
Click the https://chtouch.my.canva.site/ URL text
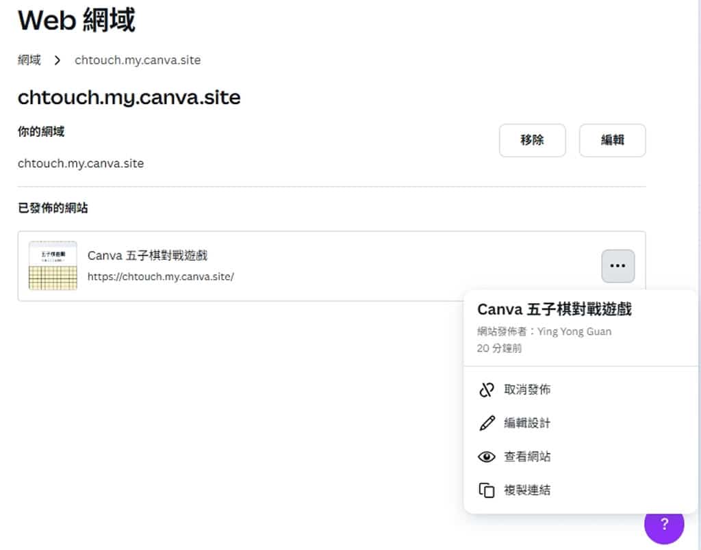coord(160,276)
